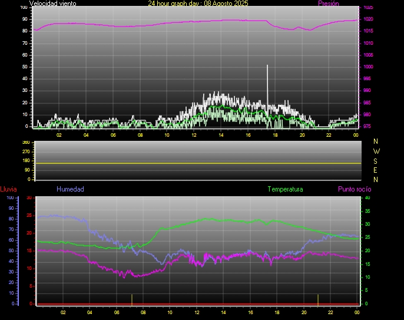Image resolution: width=404 pixels, height=320 pixels.
Task: Click the "10" hour label under the temperature chart
Action: click(x=170, y=312)
